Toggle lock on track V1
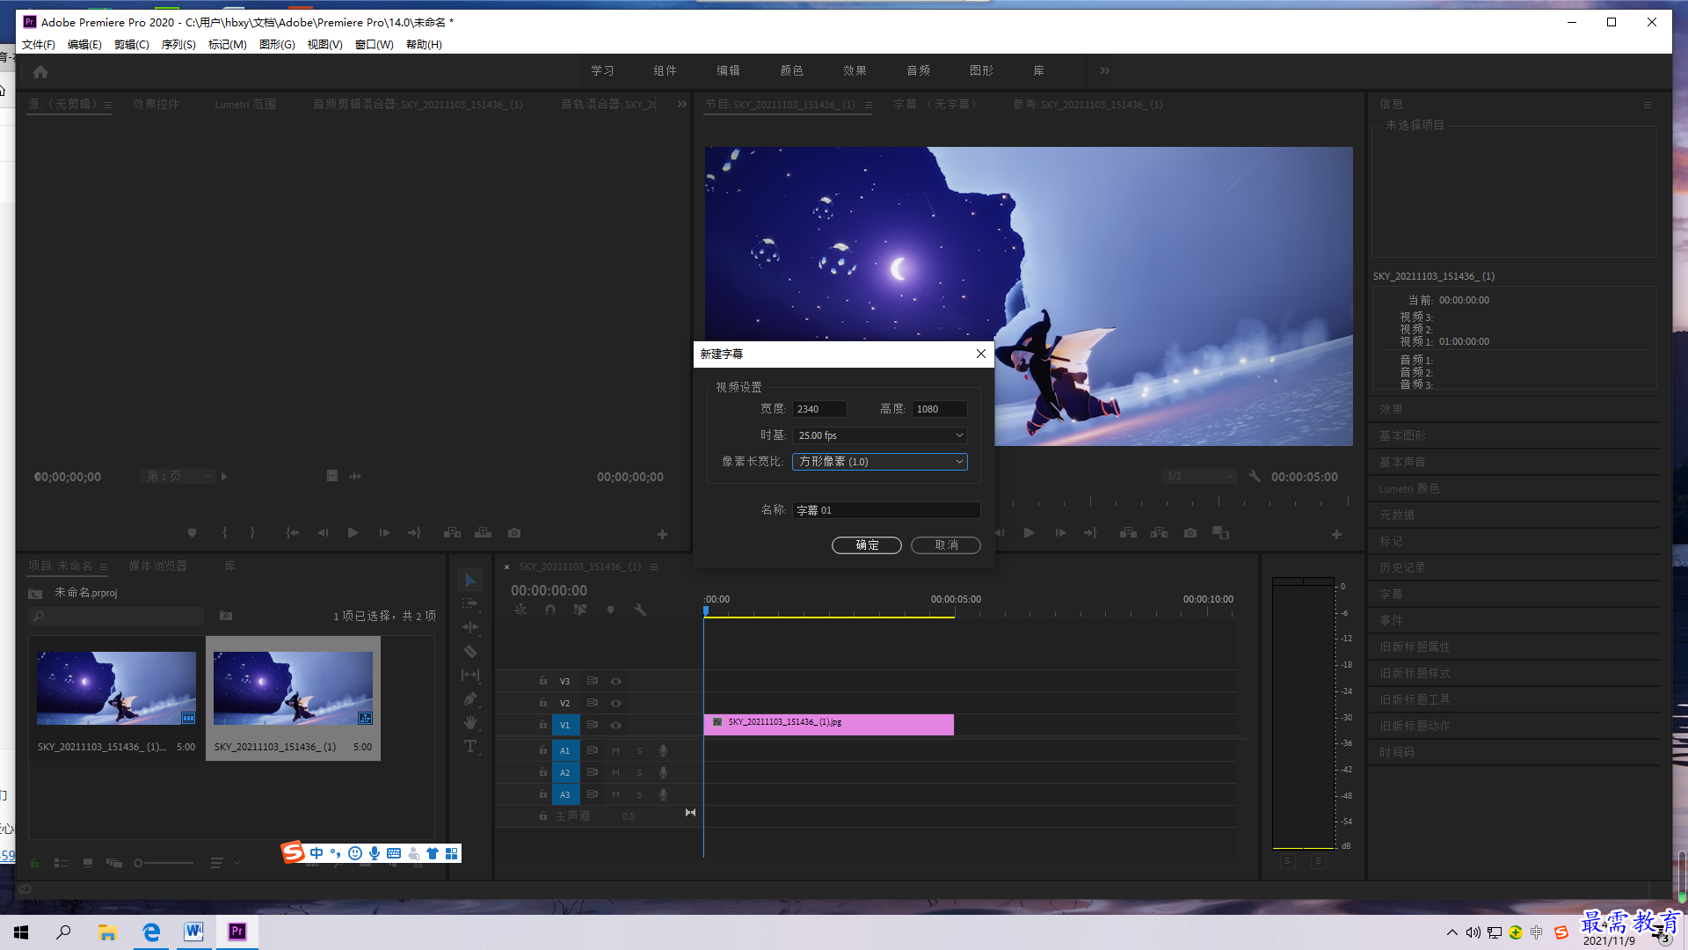Screen dimensions: 1688x950 pos(543,725)
